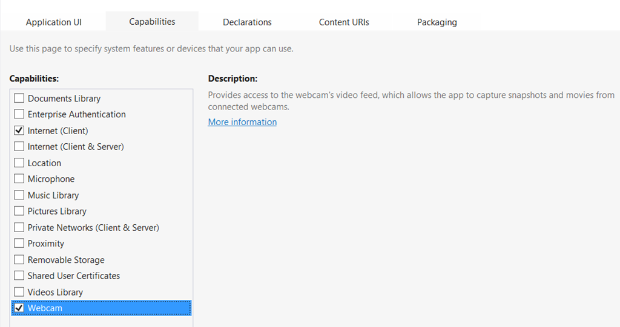The image size is (620, 327).
Task: Check the Videos Library box
Action: click(19, 292)
